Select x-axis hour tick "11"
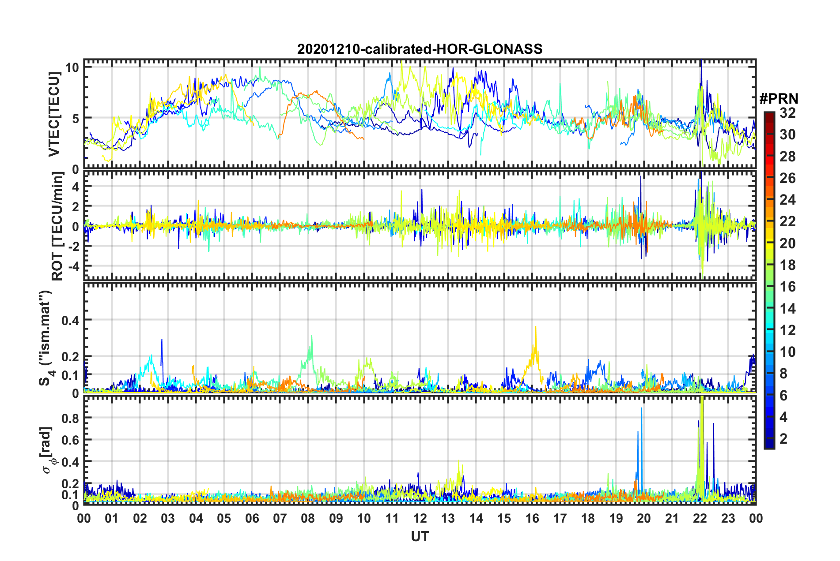This screenshot has height=561, width=840. pos(392,518)
